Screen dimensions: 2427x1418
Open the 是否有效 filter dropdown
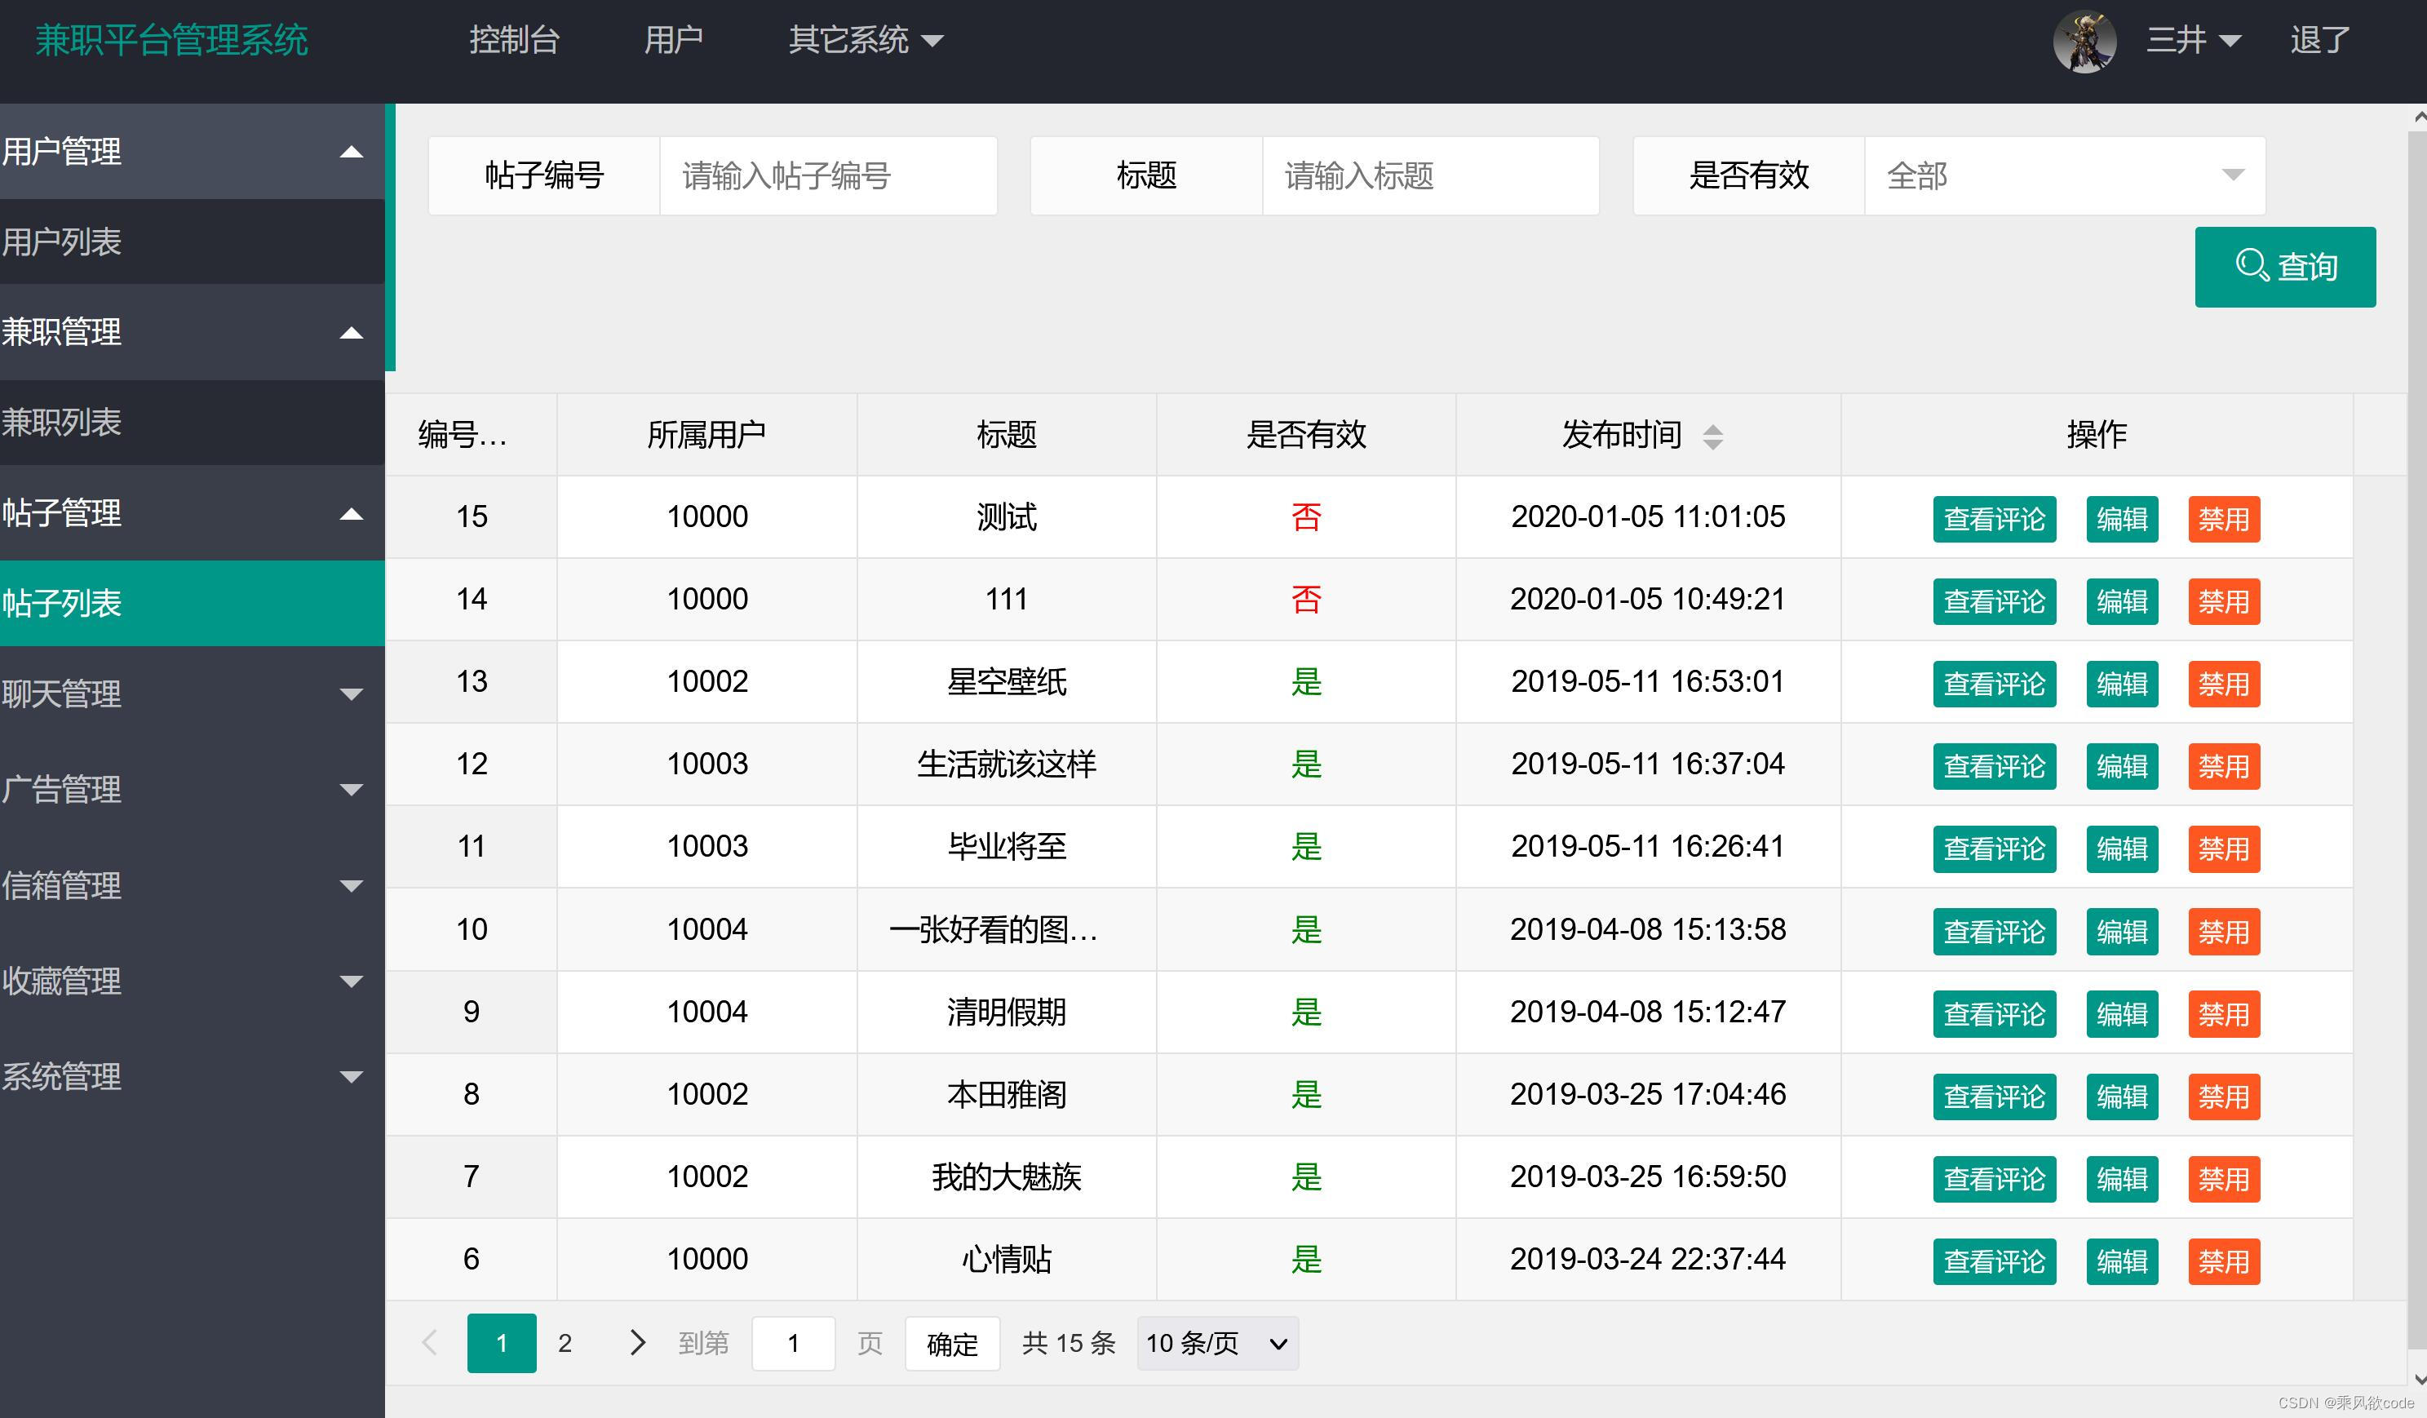(x=2064, y=175)
